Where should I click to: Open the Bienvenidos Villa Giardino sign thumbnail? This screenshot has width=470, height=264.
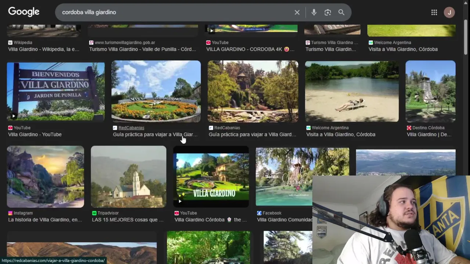(x=56, y=91)
